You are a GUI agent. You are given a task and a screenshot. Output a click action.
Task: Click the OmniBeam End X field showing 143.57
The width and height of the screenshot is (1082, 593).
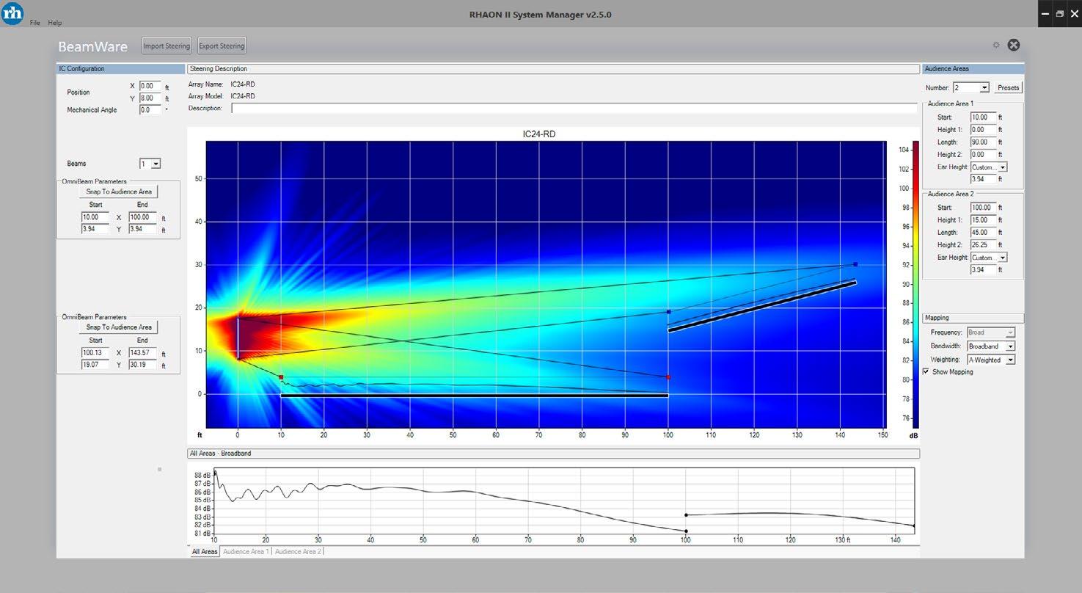(142, 353)
